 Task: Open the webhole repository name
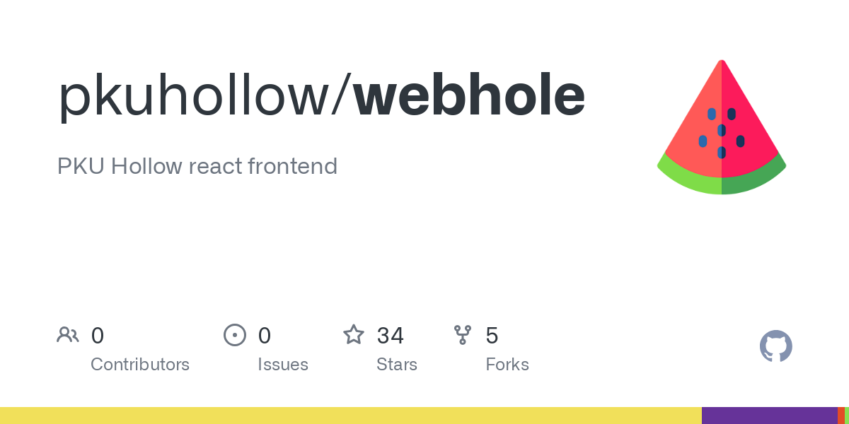click(469, 96)
